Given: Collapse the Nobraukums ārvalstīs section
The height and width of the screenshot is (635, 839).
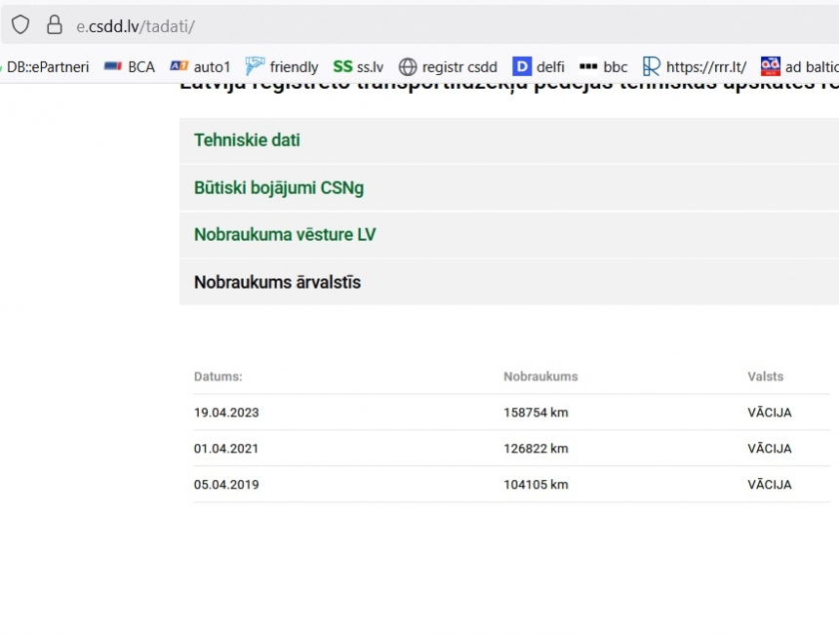Looking at the screenshot, I should coord(509,282).
